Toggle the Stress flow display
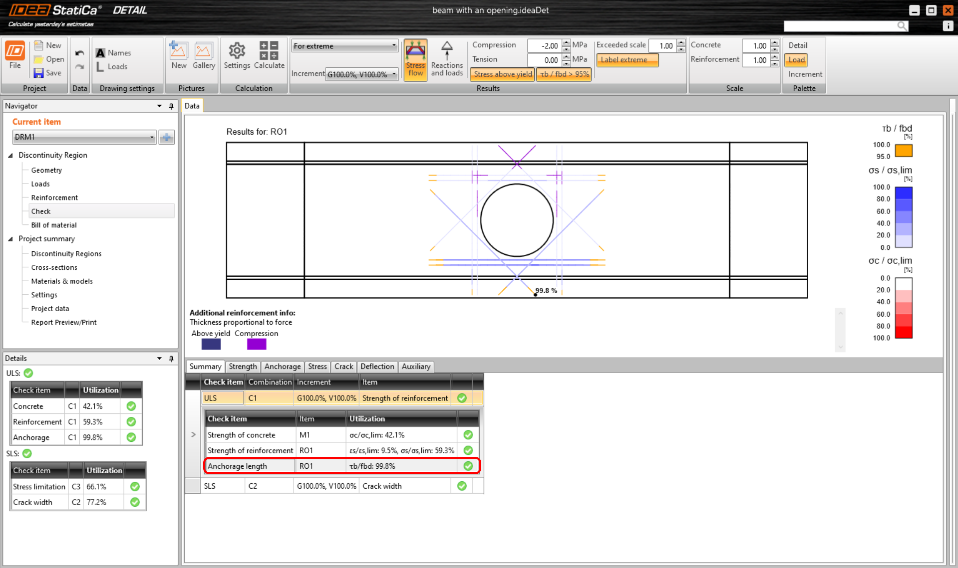 coord(415,59)
